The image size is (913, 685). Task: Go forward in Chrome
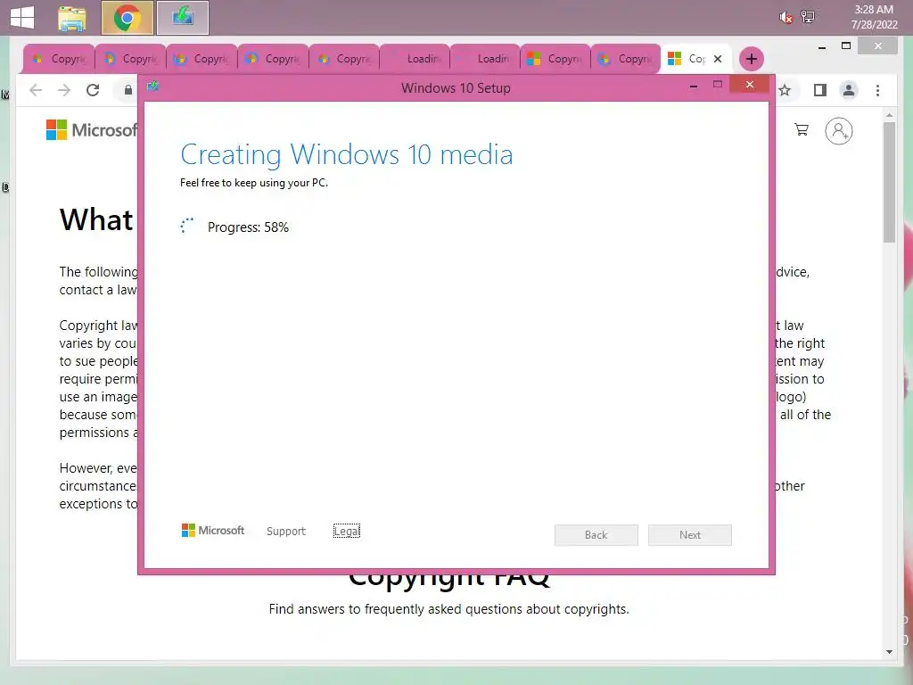click(64, 90)
